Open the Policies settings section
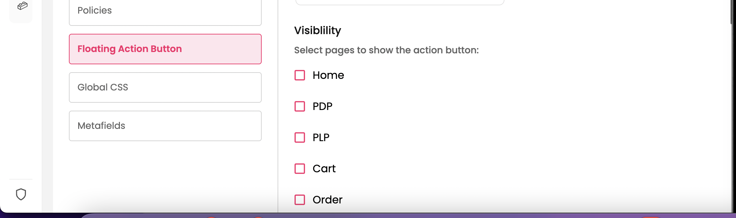736x218 pixels. pos(165,11)
